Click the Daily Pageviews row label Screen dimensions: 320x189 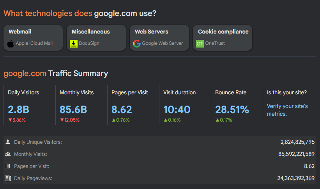tap(33, 178)
